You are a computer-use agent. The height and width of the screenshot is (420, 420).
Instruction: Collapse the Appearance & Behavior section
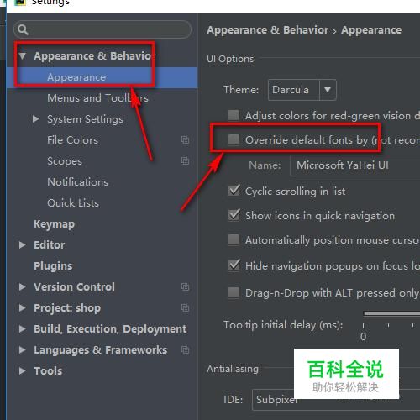click(22, 55)
